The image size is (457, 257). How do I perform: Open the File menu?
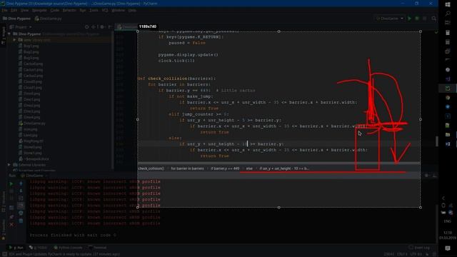point(5,10)
